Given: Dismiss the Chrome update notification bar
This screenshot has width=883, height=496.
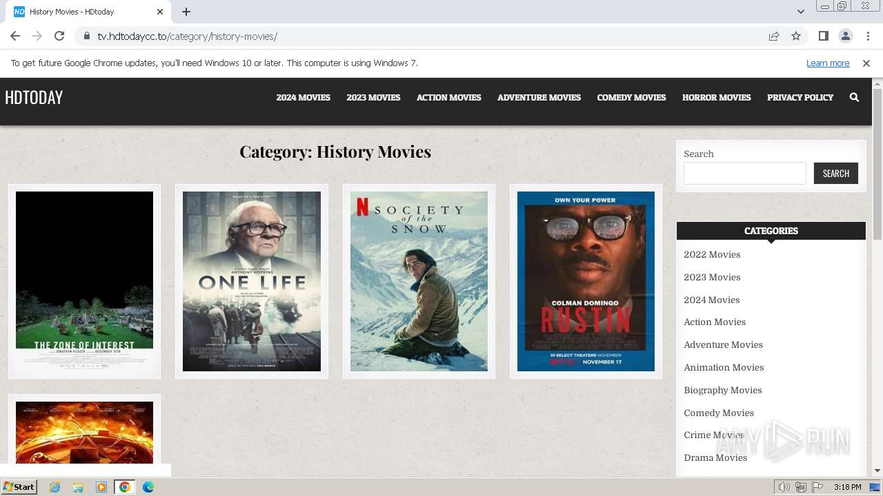Looking at the screenshot, I should [866, 63].
